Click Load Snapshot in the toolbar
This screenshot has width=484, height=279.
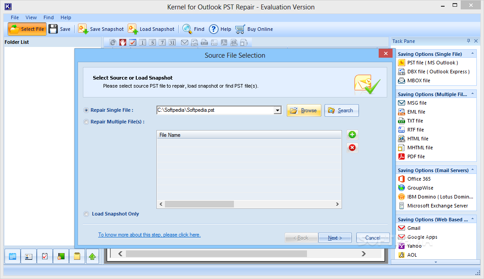(151, 29)
